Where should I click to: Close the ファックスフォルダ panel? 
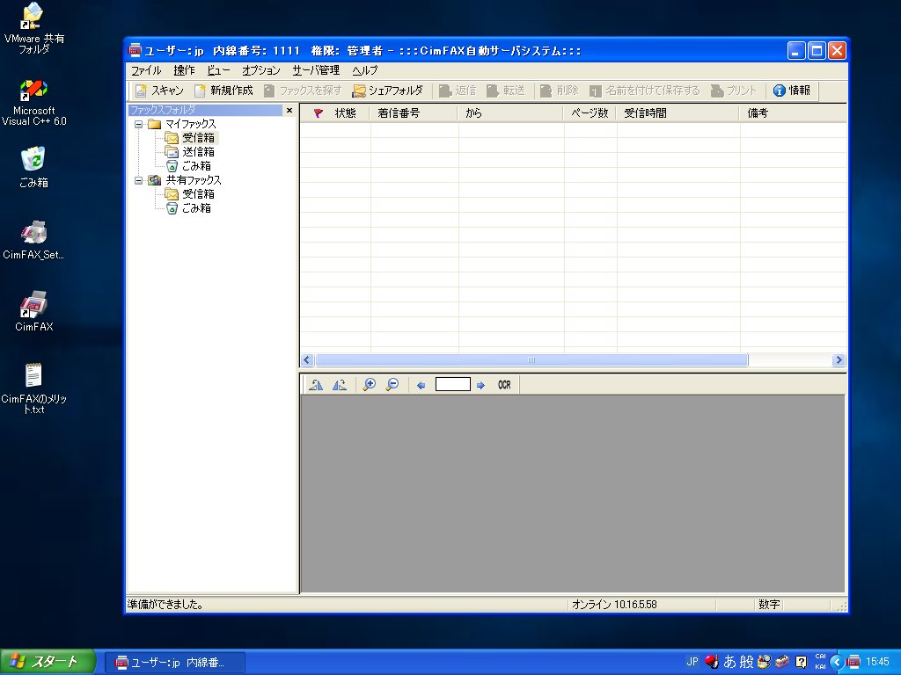coord(289,110)
